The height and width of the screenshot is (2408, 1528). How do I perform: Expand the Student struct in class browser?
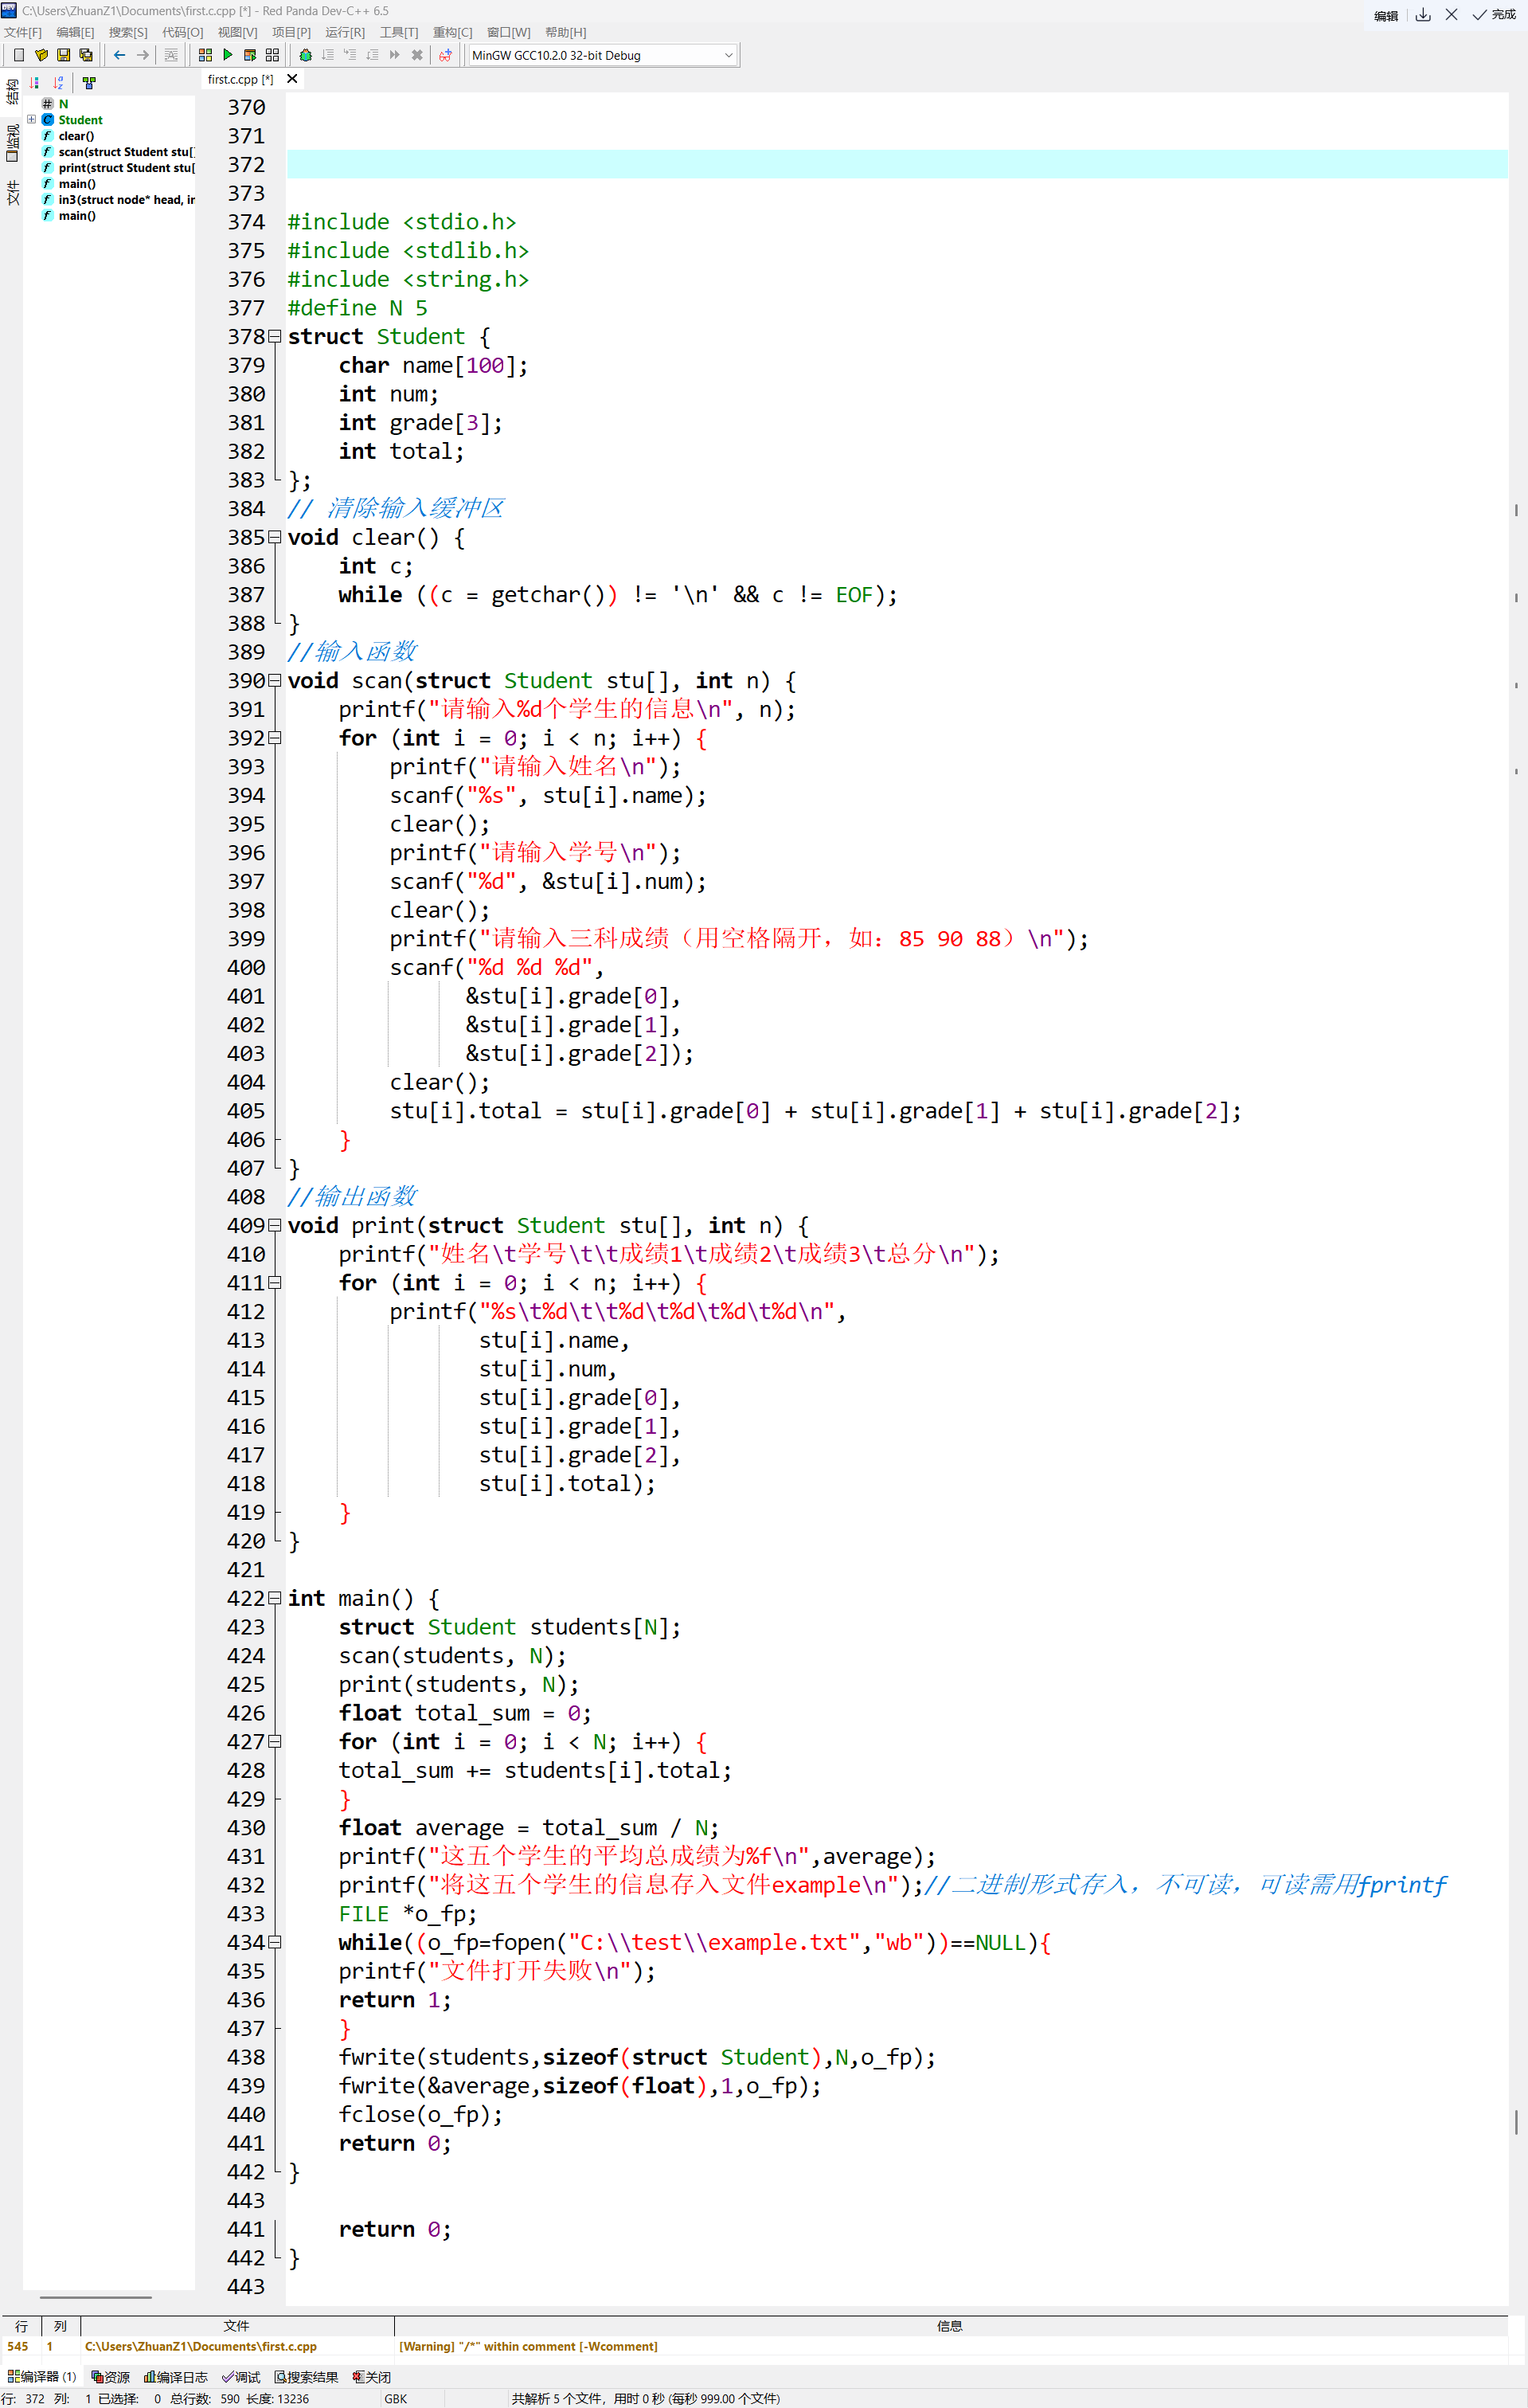[x=32, y=120]
